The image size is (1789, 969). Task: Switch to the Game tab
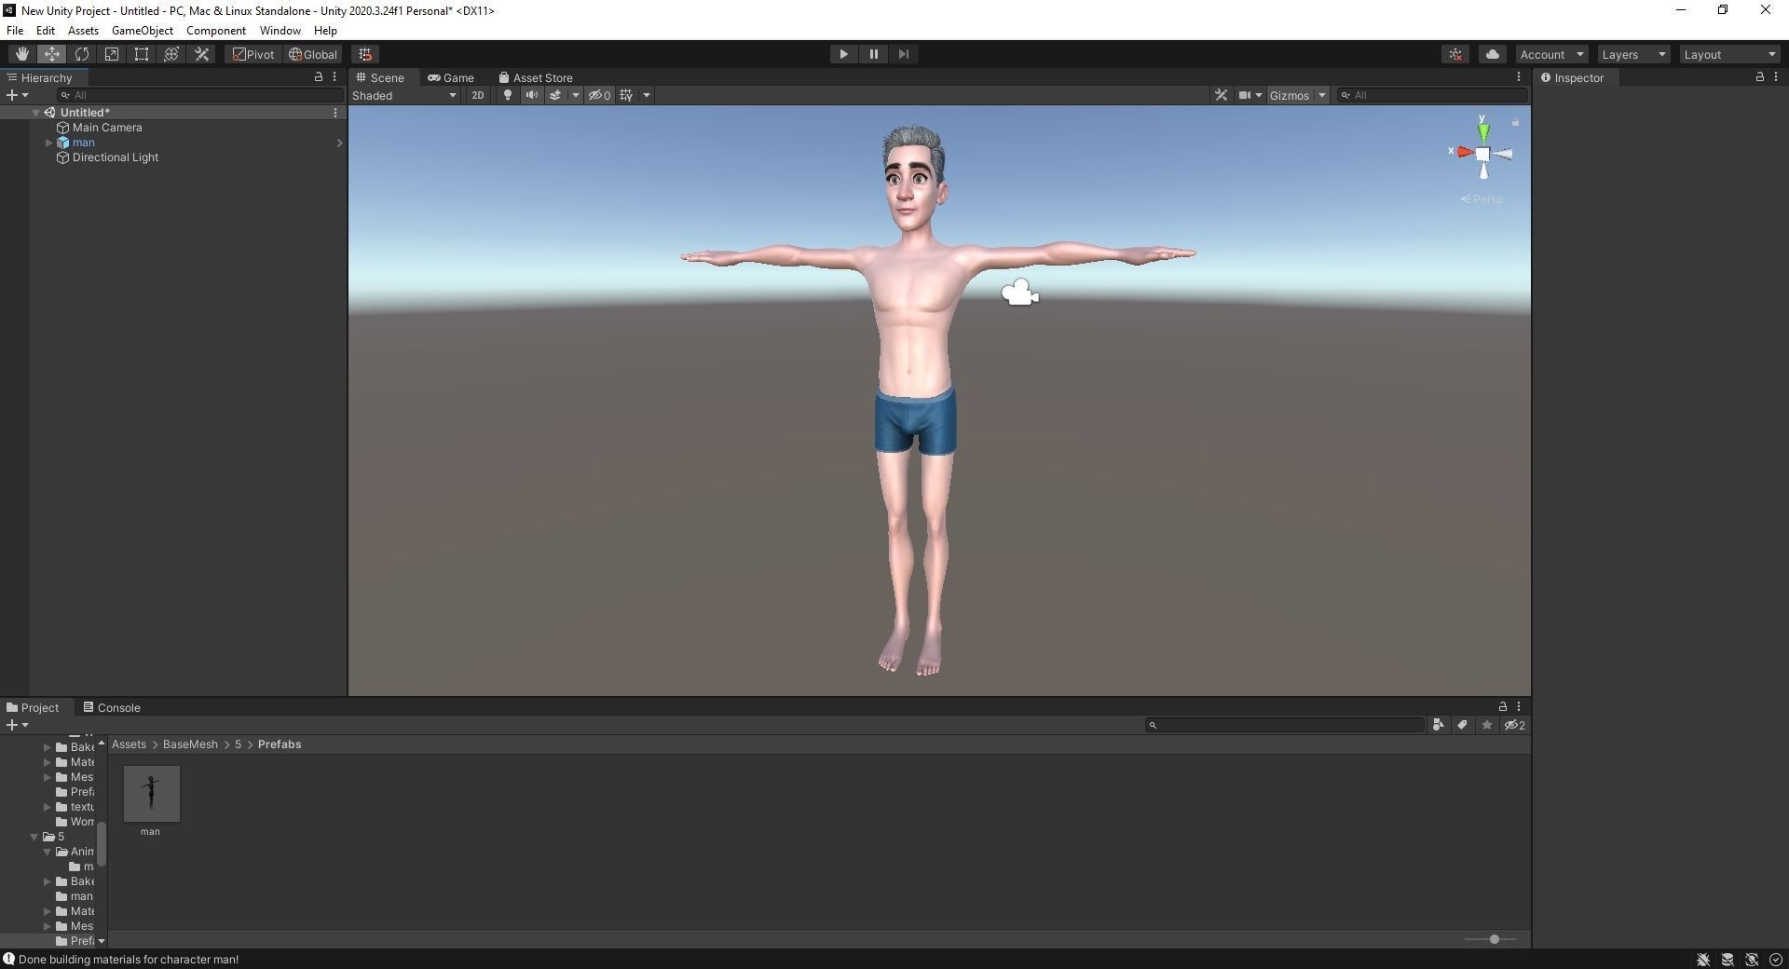[x=451, y=78]
